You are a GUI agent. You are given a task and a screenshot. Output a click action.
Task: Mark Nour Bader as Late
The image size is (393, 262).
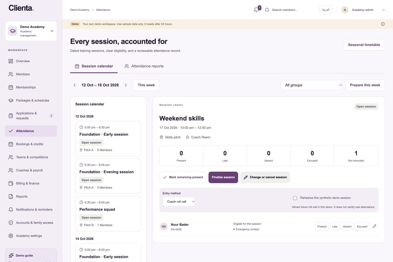click(x=335, y=227)
